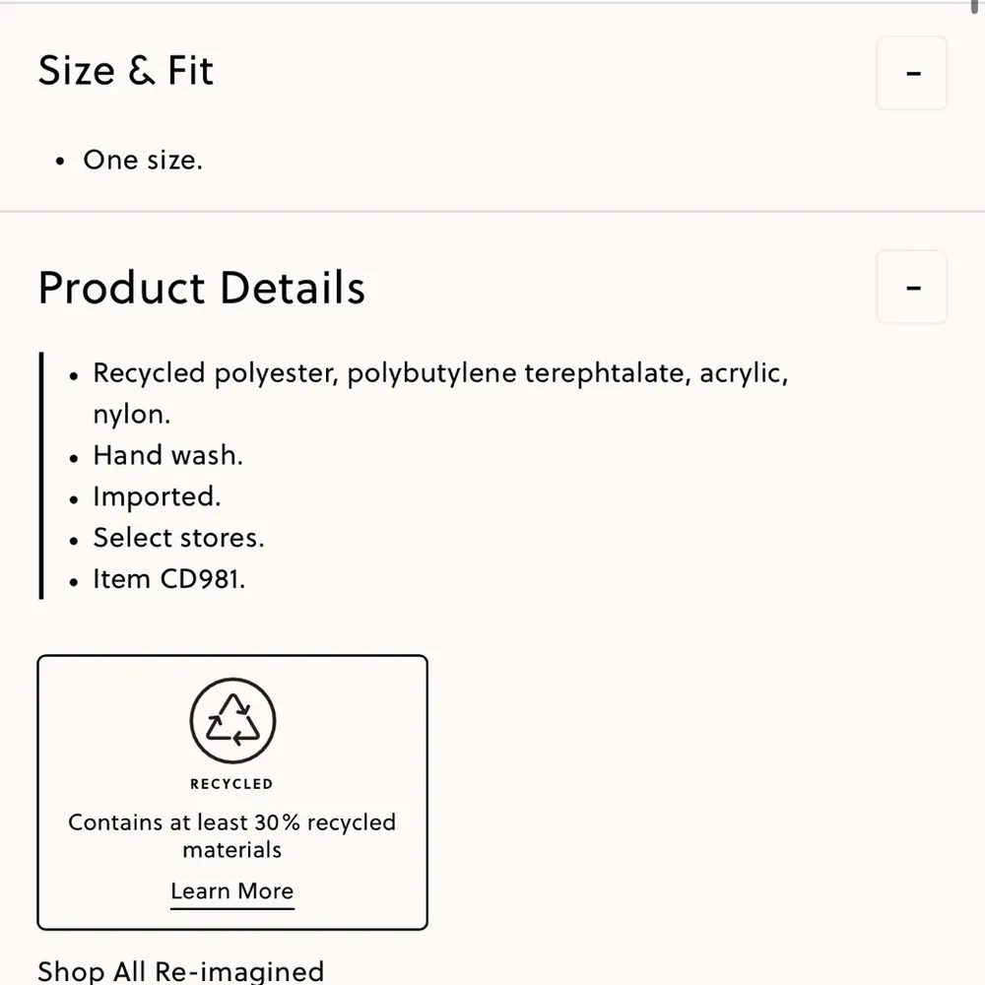Image resolution: width=985 pixels, height=985 pixels.
Task: Click the divider above Product Details
Action: point(492,210)
